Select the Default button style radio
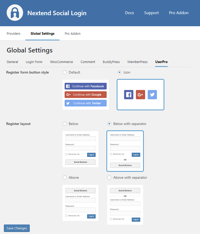Image resolution: width=200 pixels, height=234 pixels. (65, 72)
